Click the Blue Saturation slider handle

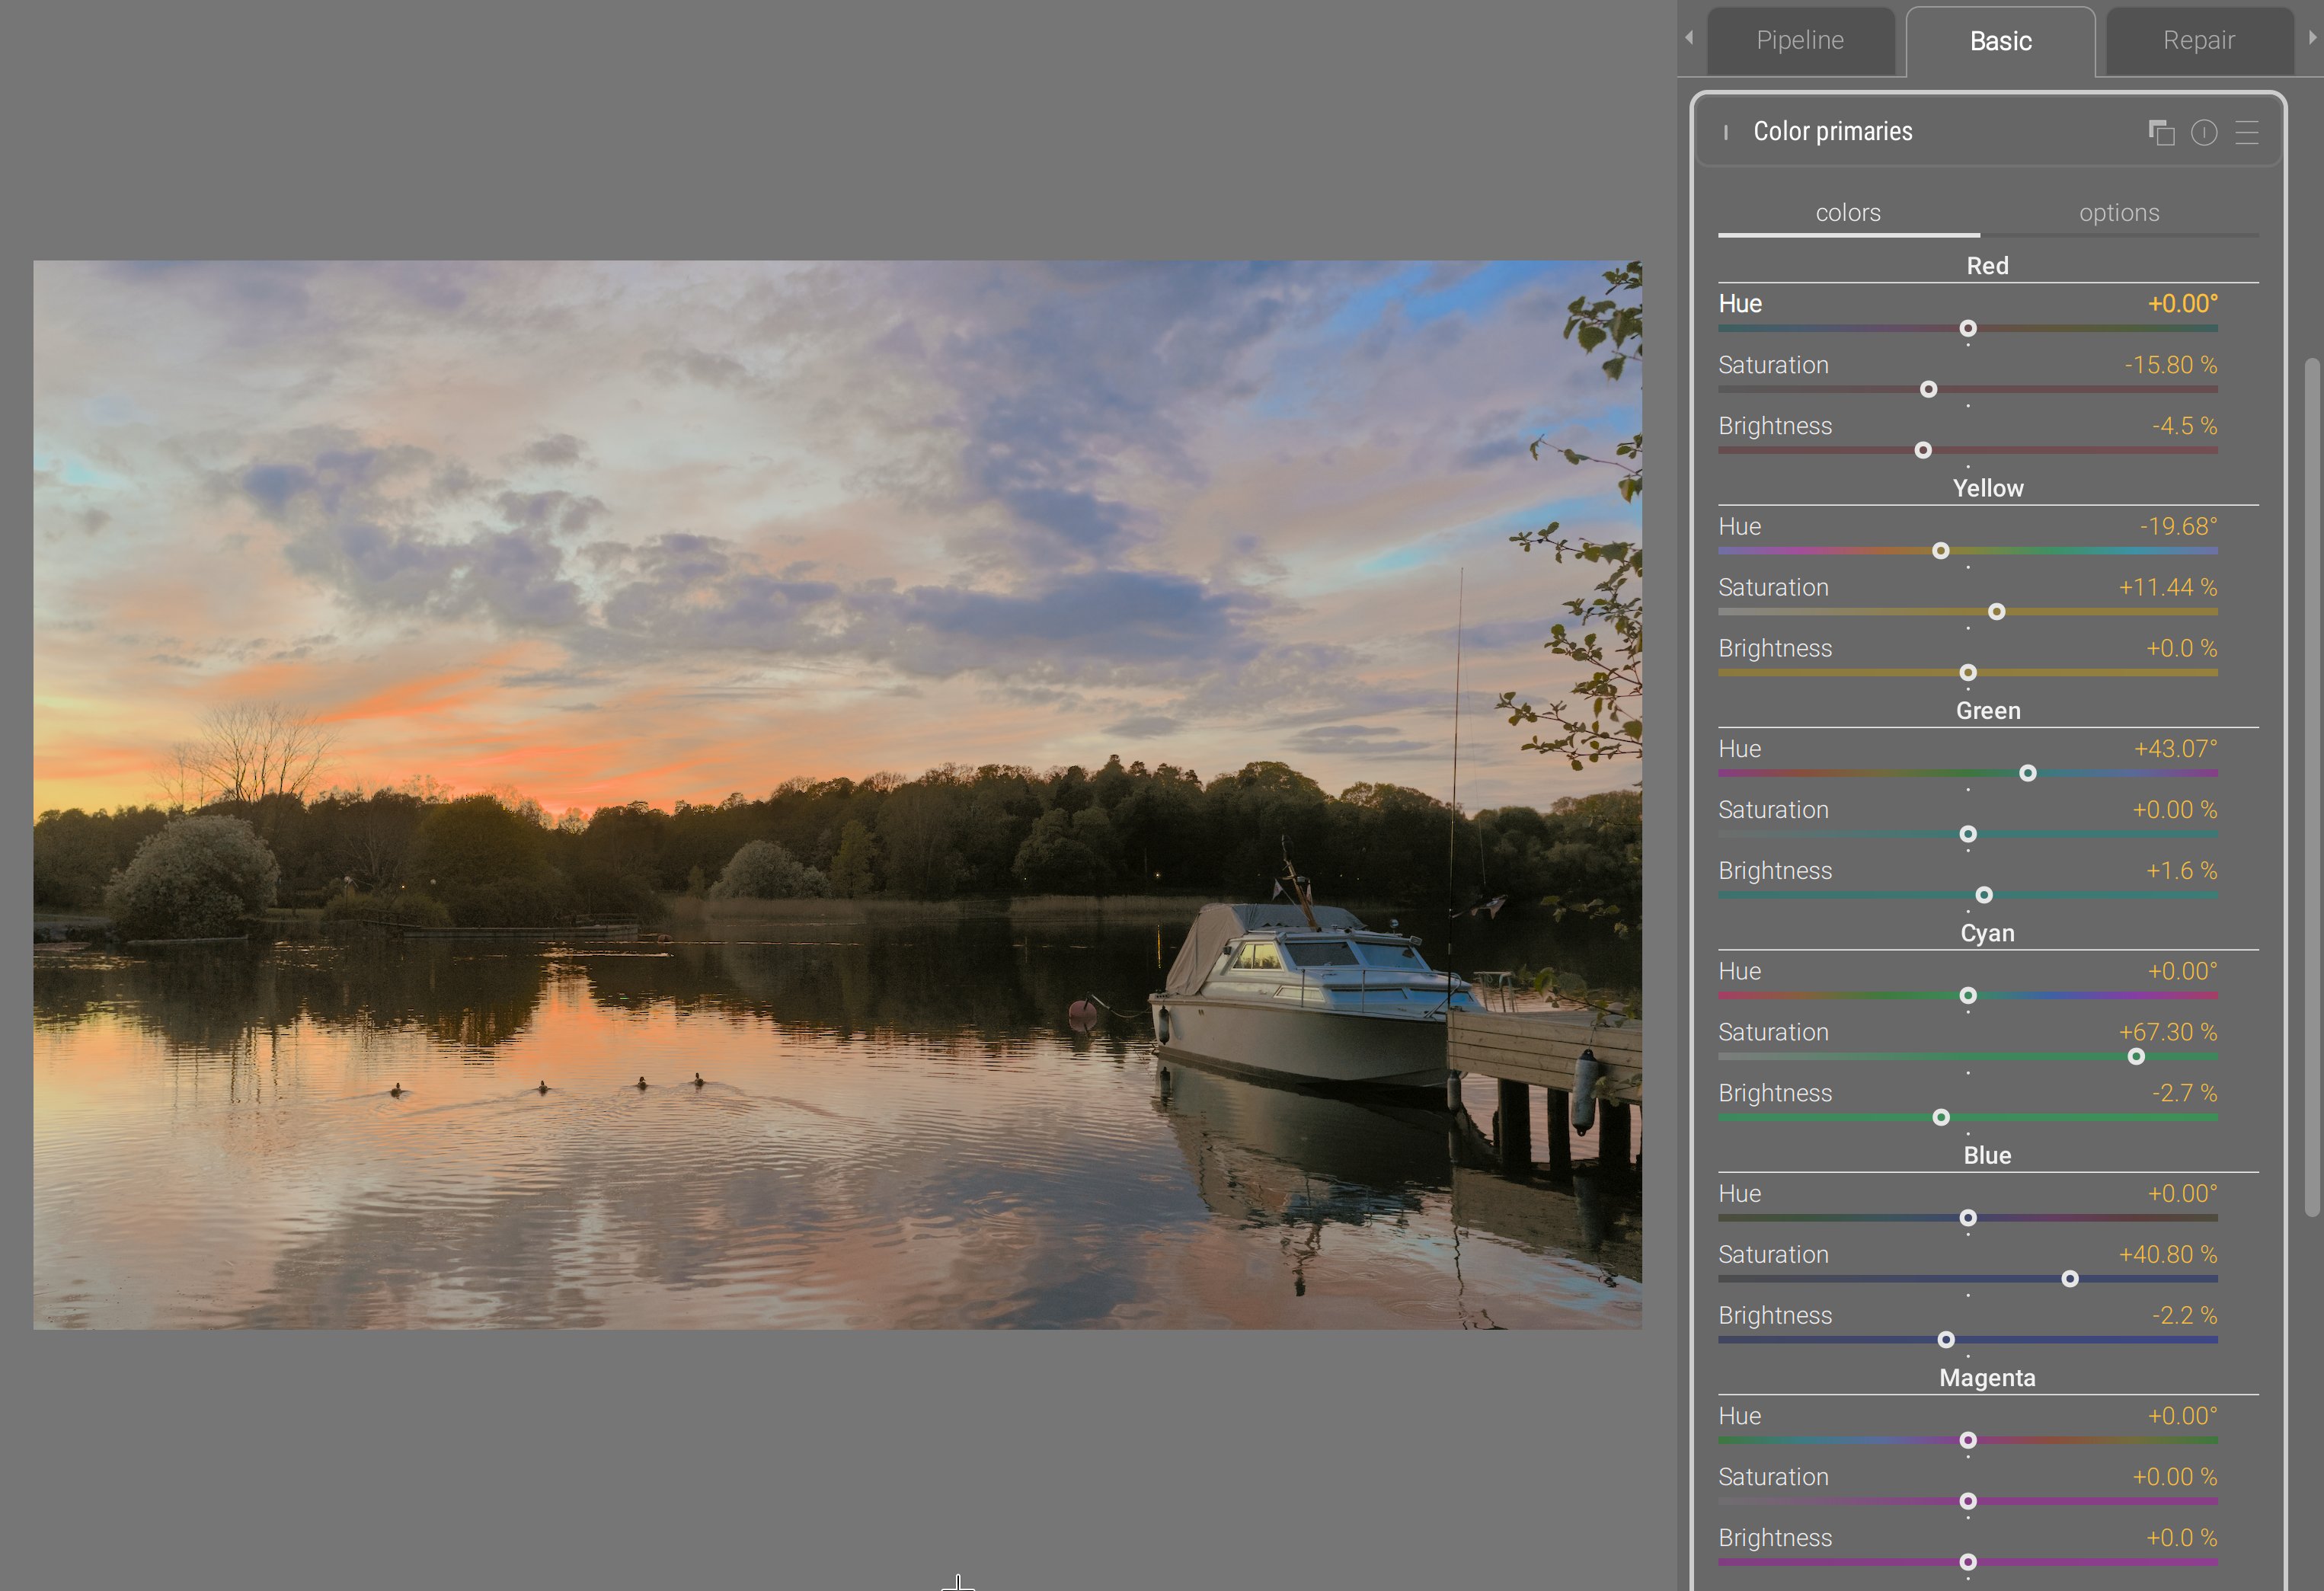point(2069,1279)
